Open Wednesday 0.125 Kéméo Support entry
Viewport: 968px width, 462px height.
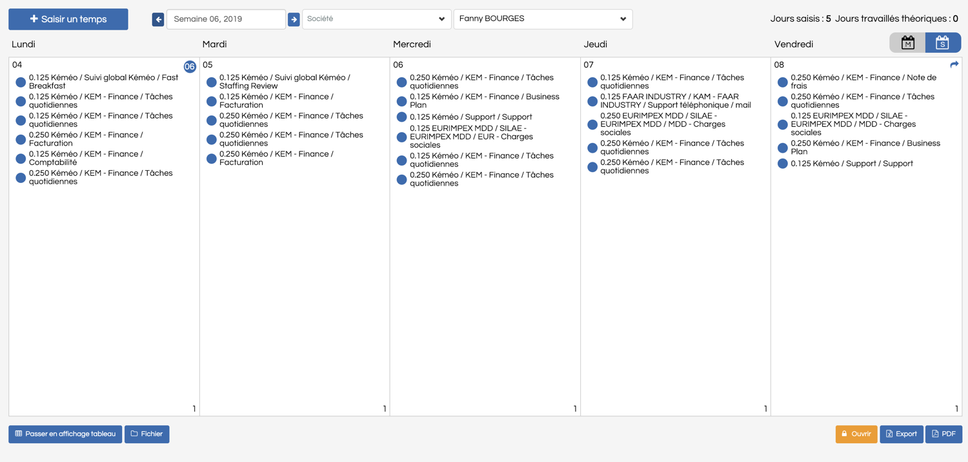(471, 117)
